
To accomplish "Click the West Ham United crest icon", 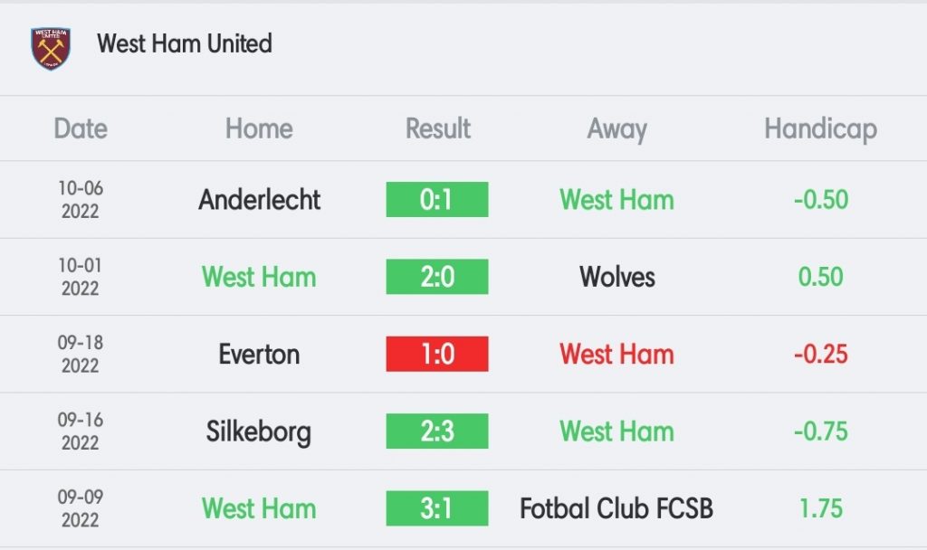I will coord(51,49).
